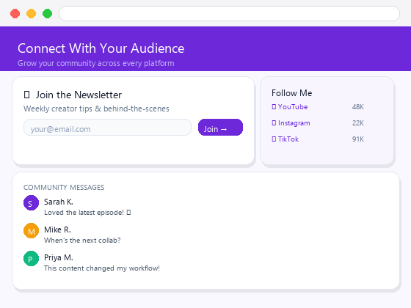411x308 pixels.
Task: Click the Priya M. name
Action: point(59,257)
